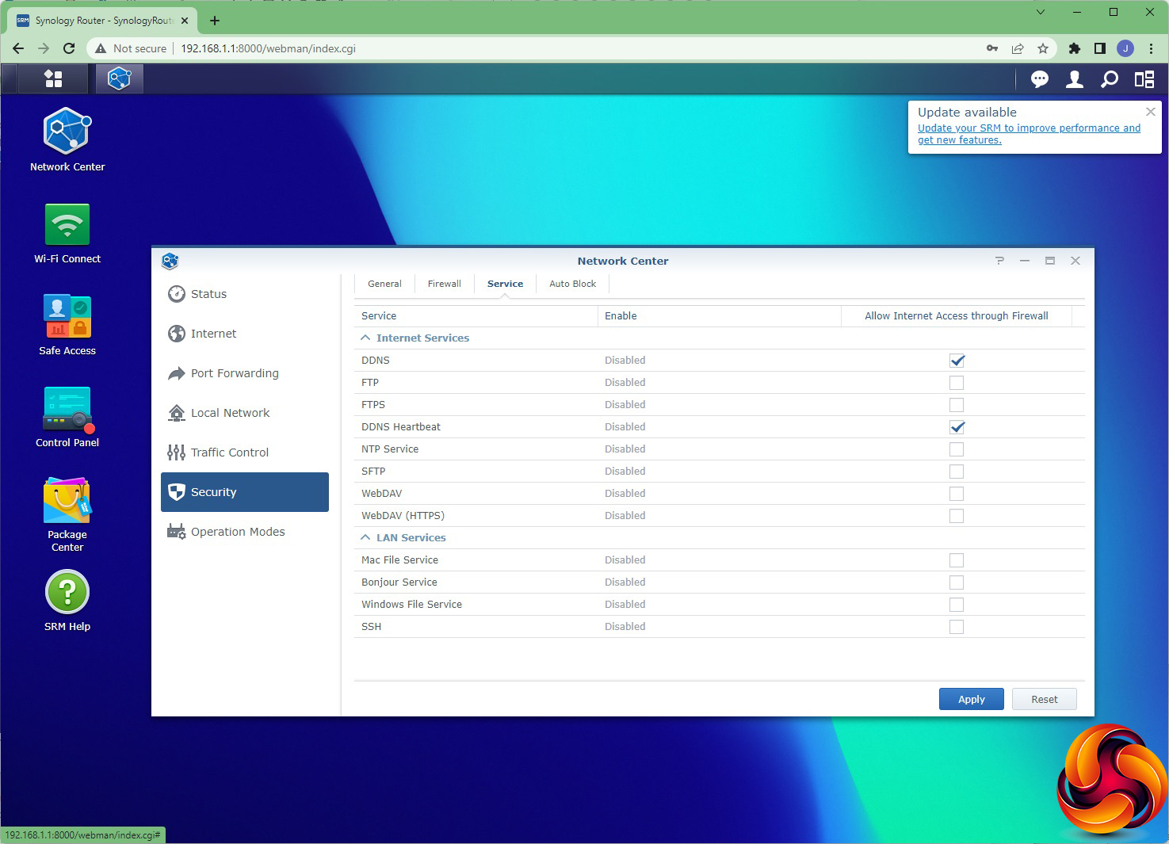Open Port Forwarding settings
1169x844 pixels.
pos(245,373)
